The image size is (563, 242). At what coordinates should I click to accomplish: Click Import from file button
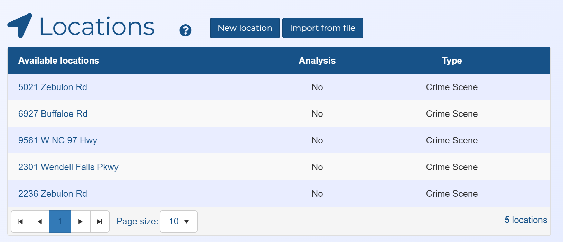[322, 28]
